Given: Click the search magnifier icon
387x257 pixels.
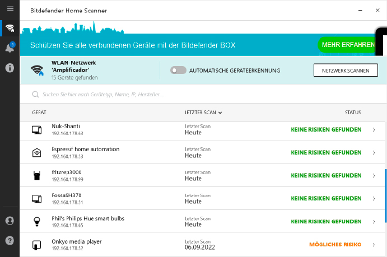Looking at the screenshot, I should click(x=35, y=95).
